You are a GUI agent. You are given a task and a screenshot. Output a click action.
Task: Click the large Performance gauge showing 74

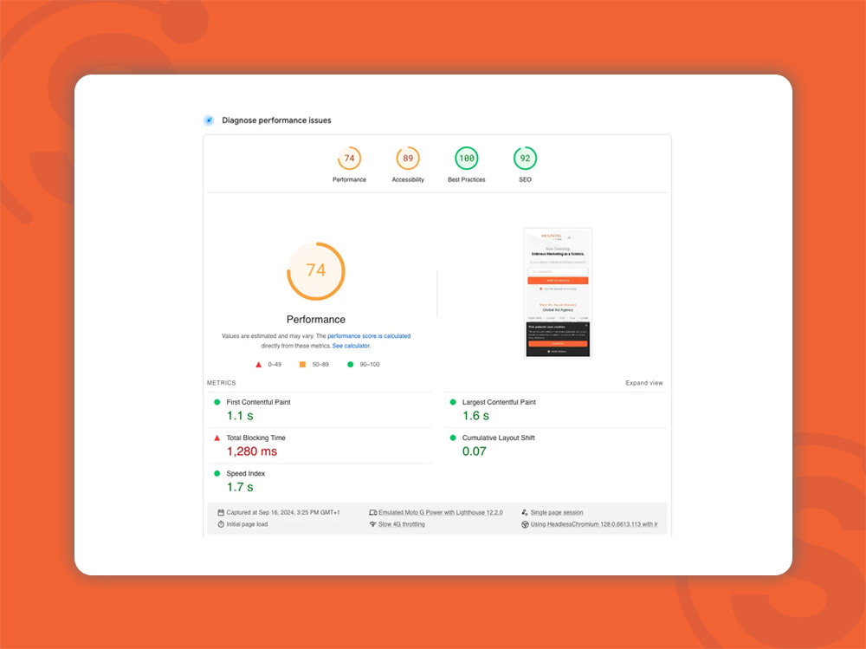tap(316, 271)
